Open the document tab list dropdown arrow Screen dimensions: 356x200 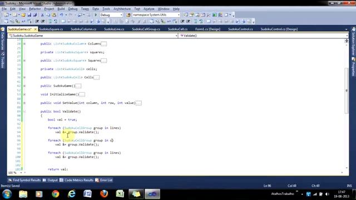tap(346, 29)
